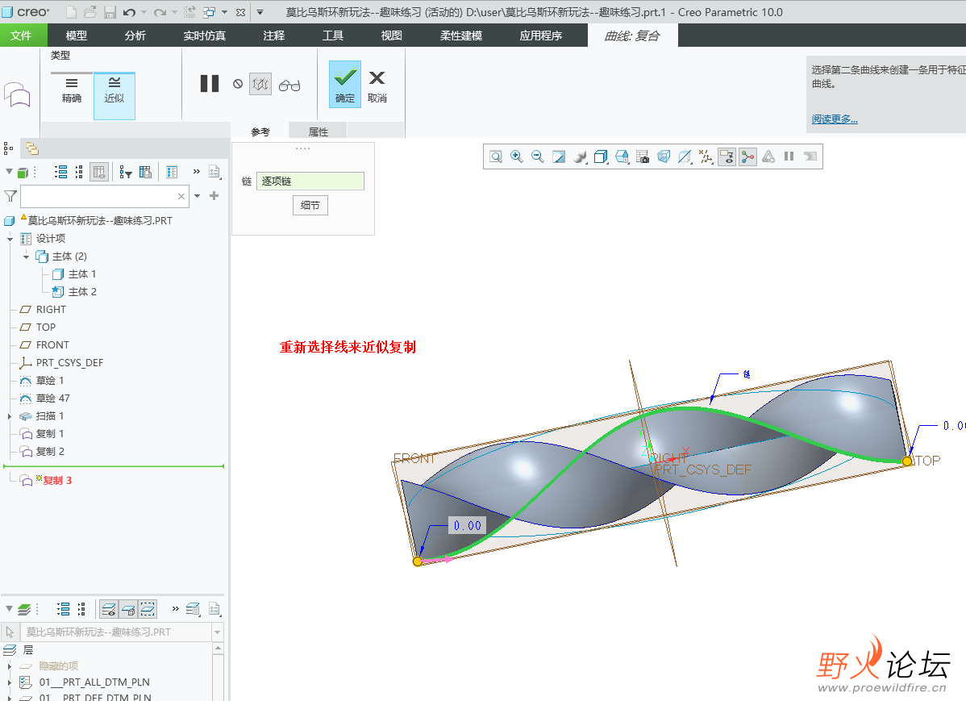The width and height of the screenshot is (966, 701).
Task: Click the Open folder icon
Action: pyautogui.click(x=90, y=12)
